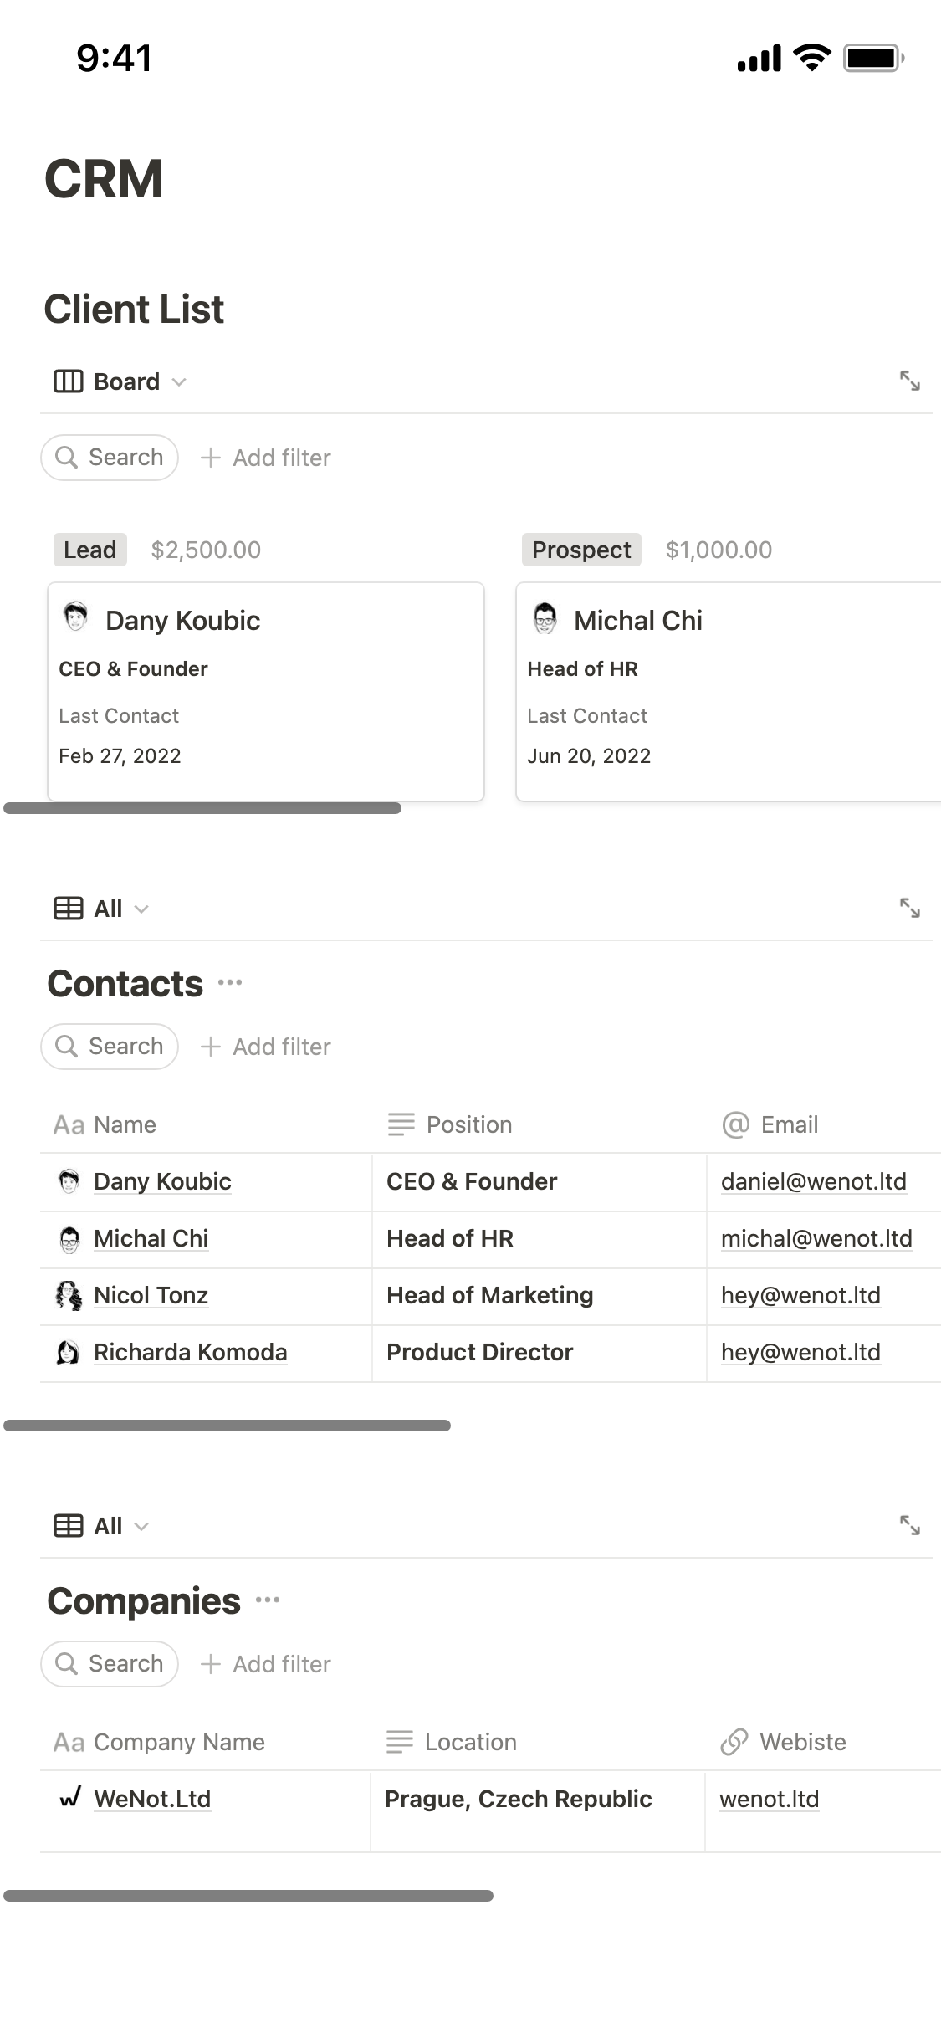Click the Search field in Contacts
This screenshot has height=2038, width=941.
110,1047
